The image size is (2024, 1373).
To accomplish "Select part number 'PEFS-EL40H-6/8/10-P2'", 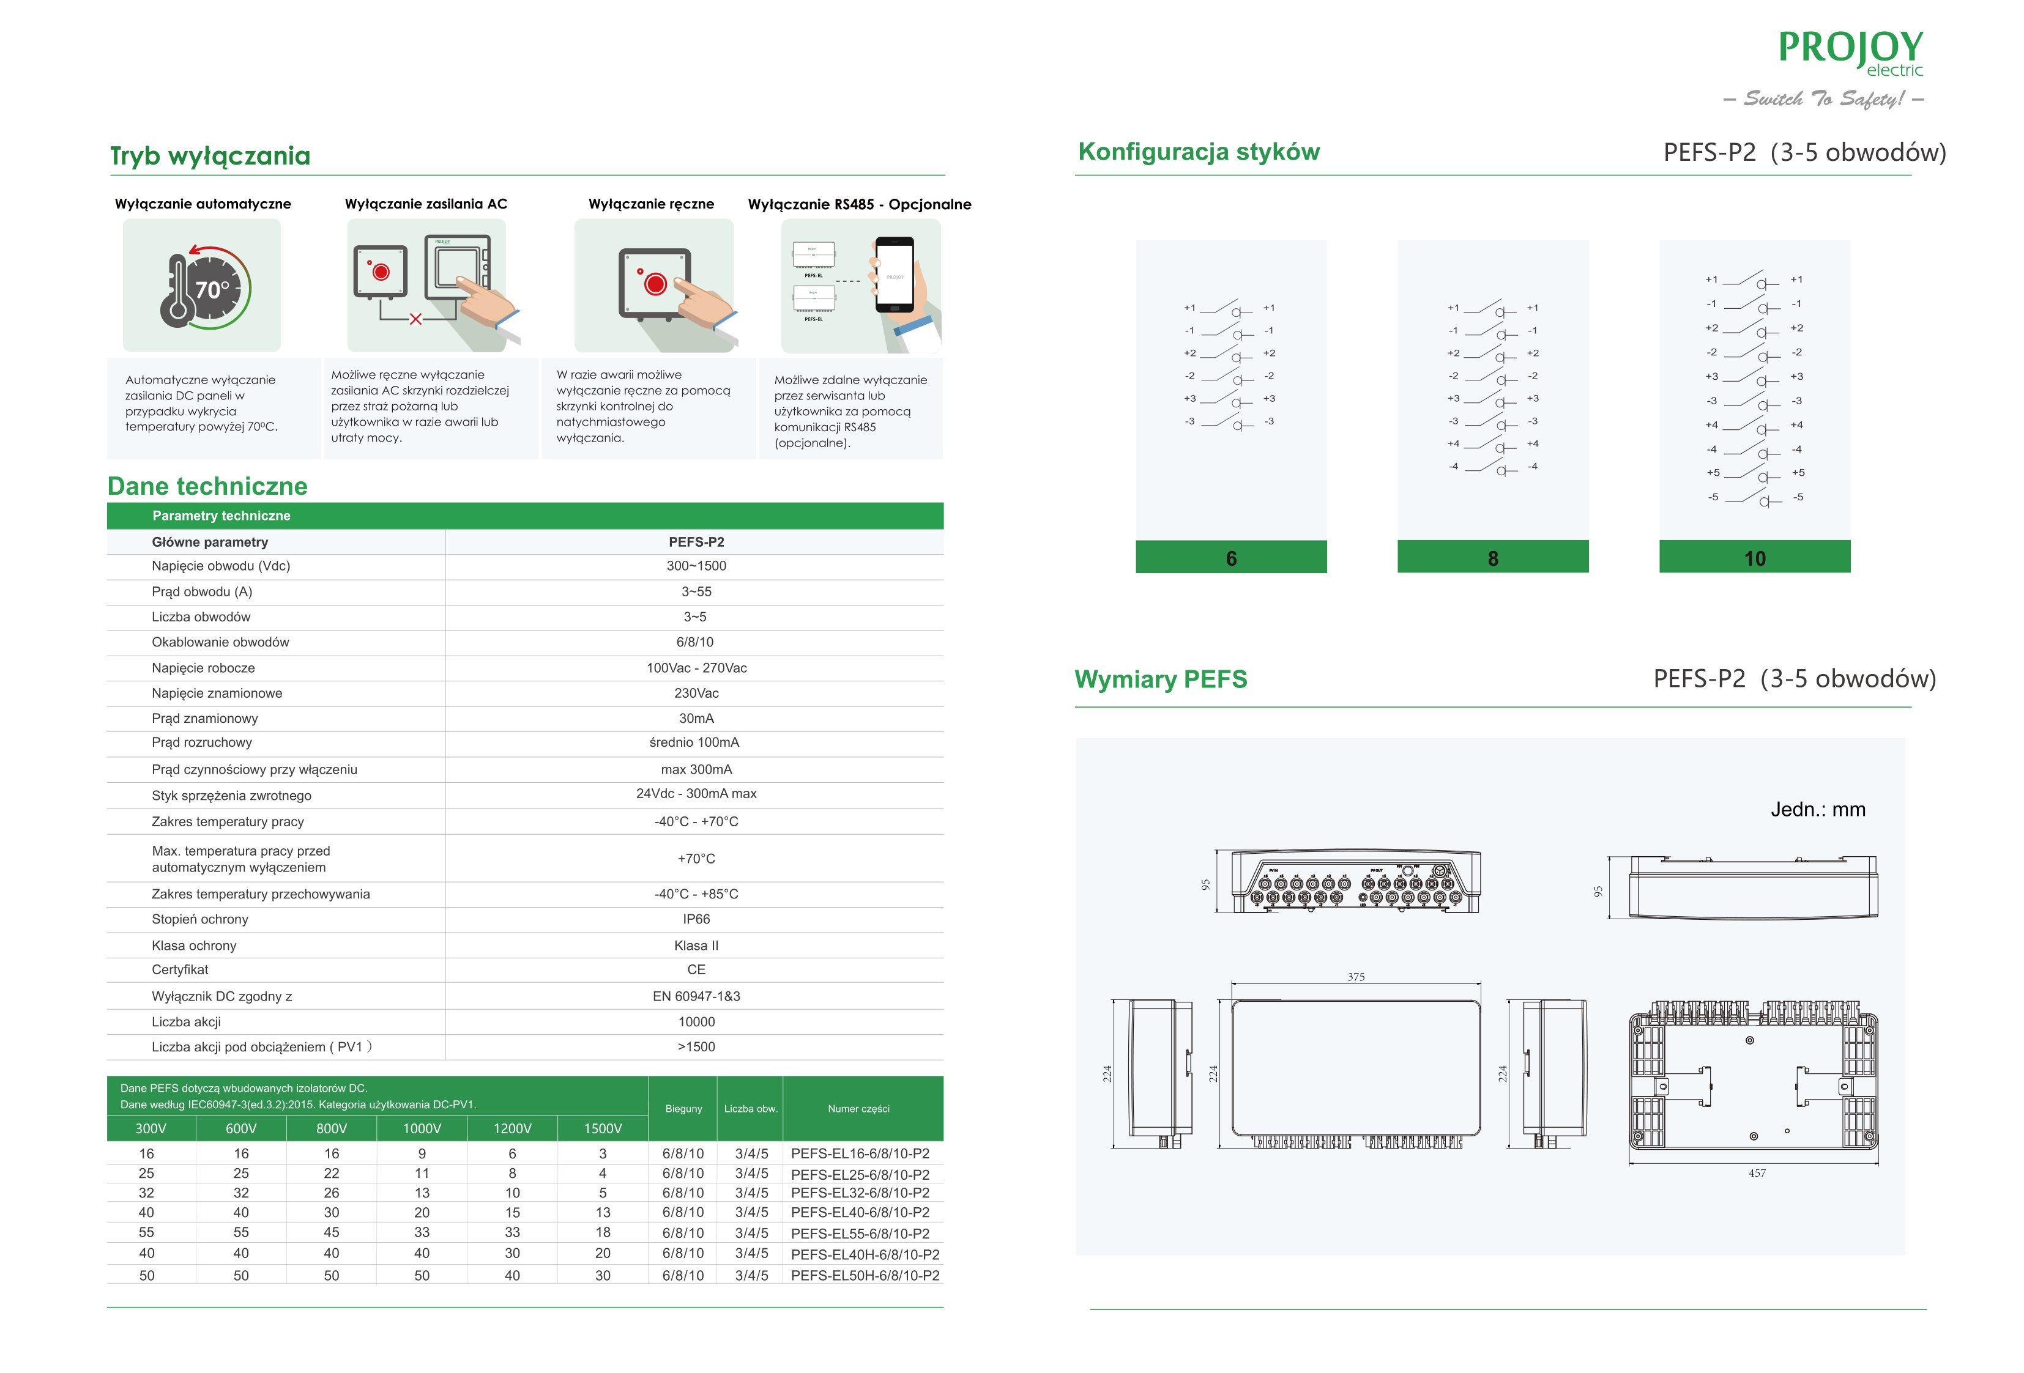I will pyautogui.click(x=865, y=1254).
